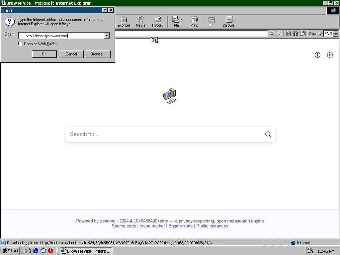Click Browse... in the Open dialog
The image size is (340, 255).
coord(98,54)
